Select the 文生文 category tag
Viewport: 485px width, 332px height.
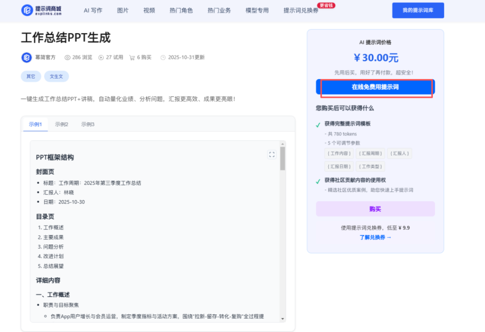pos(56,76)
